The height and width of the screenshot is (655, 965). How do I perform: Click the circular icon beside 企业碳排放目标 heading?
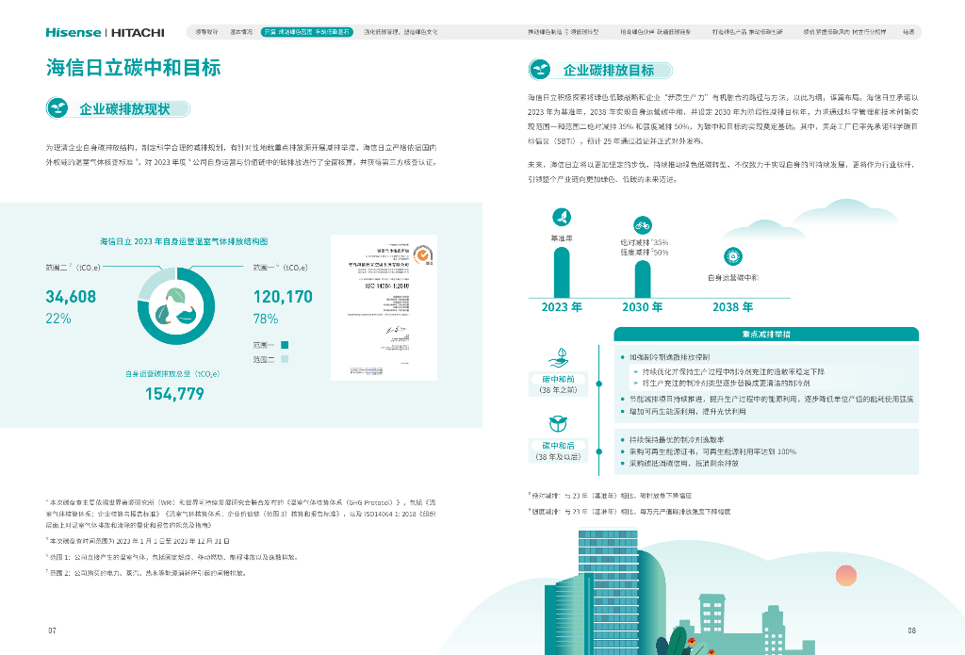(x=539, y=69)
